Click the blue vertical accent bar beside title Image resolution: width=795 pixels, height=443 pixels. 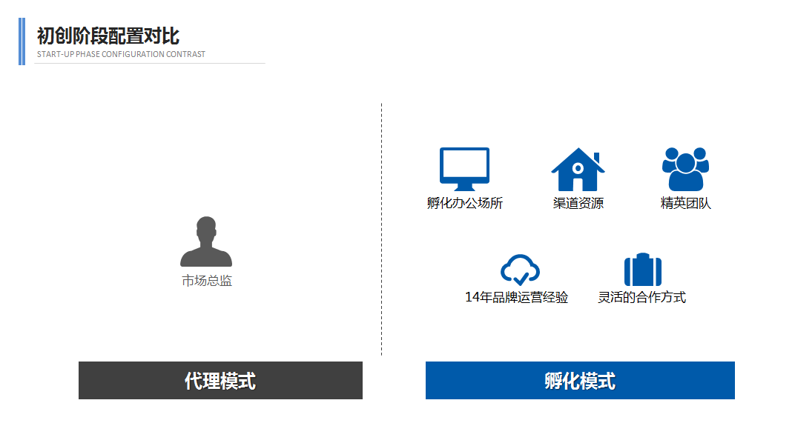(x=22, y=41)
